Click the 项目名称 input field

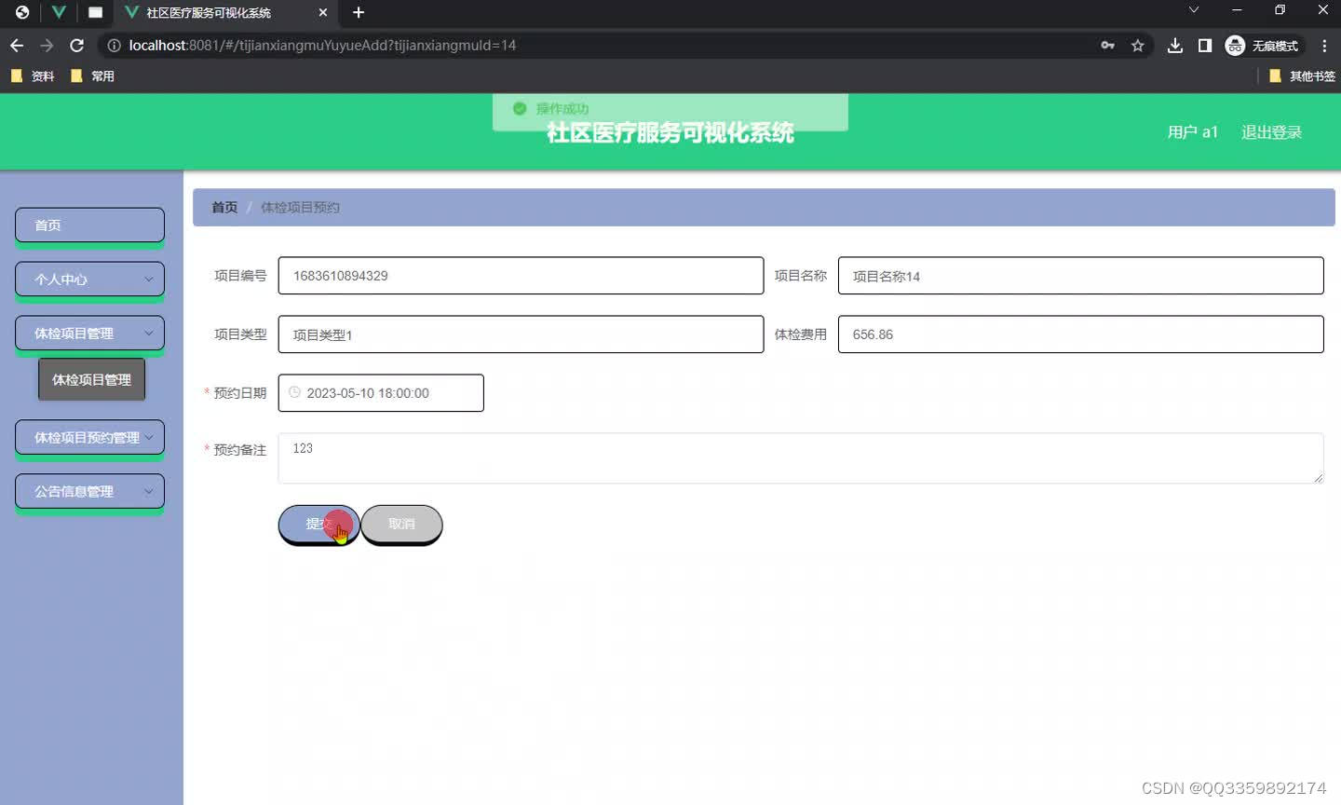pos(1080,276)
